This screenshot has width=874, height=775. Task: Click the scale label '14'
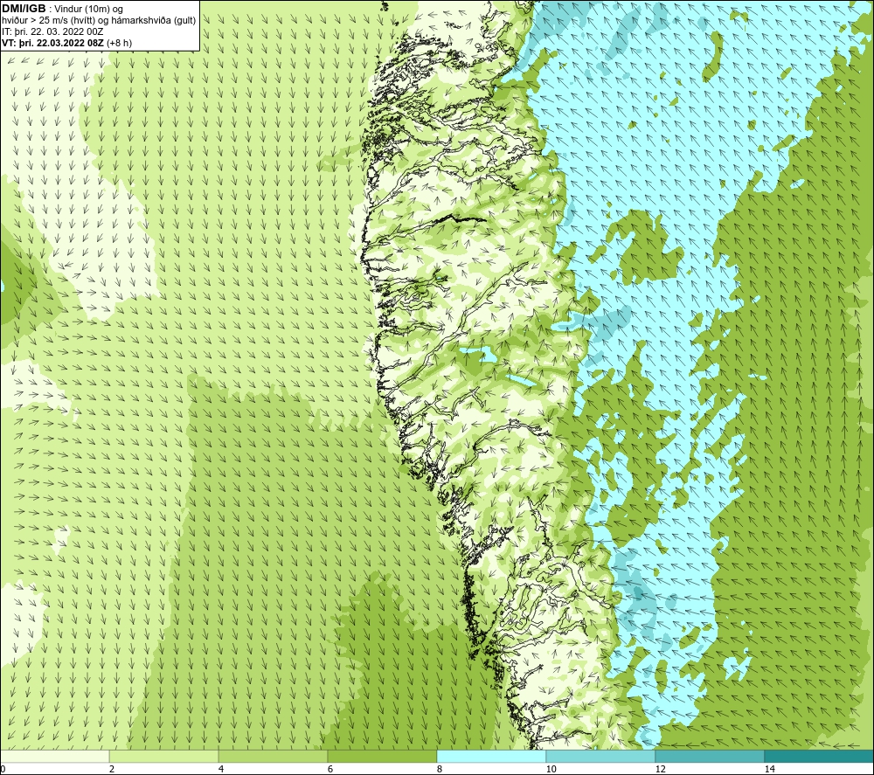(769, 769)
